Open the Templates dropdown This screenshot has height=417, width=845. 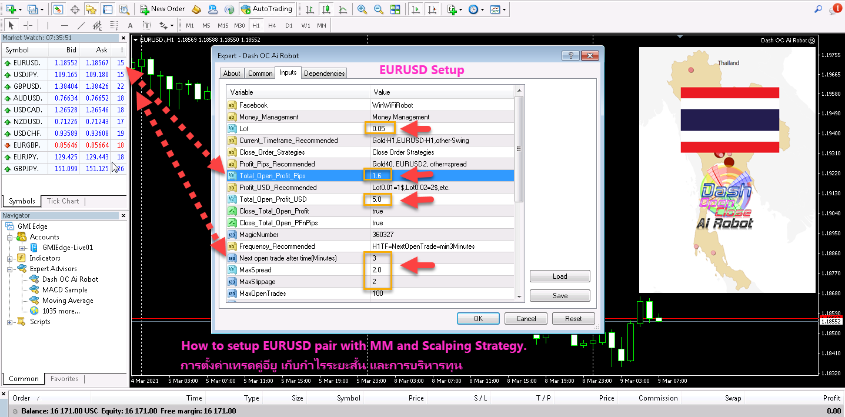pos(499,9)
